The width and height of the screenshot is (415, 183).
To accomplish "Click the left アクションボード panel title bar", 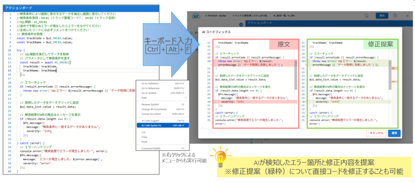I will (x=81, y=8).
